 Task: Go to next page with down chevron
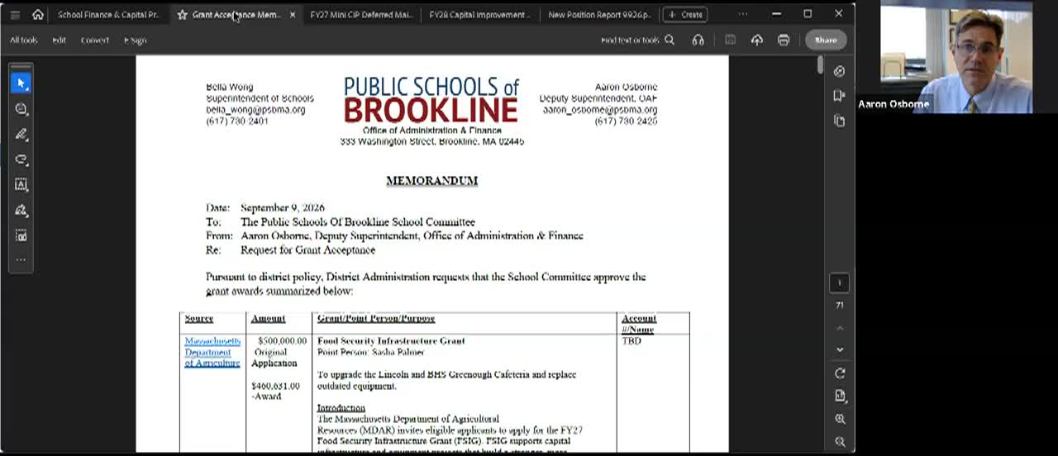[840, 349]
